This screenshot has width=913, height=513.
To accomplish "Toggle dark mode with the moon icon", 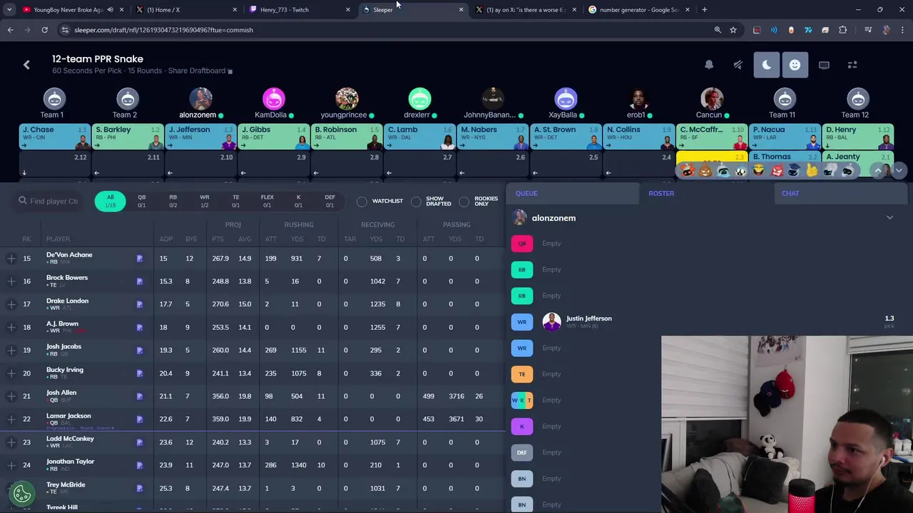I will click(767, 65).
